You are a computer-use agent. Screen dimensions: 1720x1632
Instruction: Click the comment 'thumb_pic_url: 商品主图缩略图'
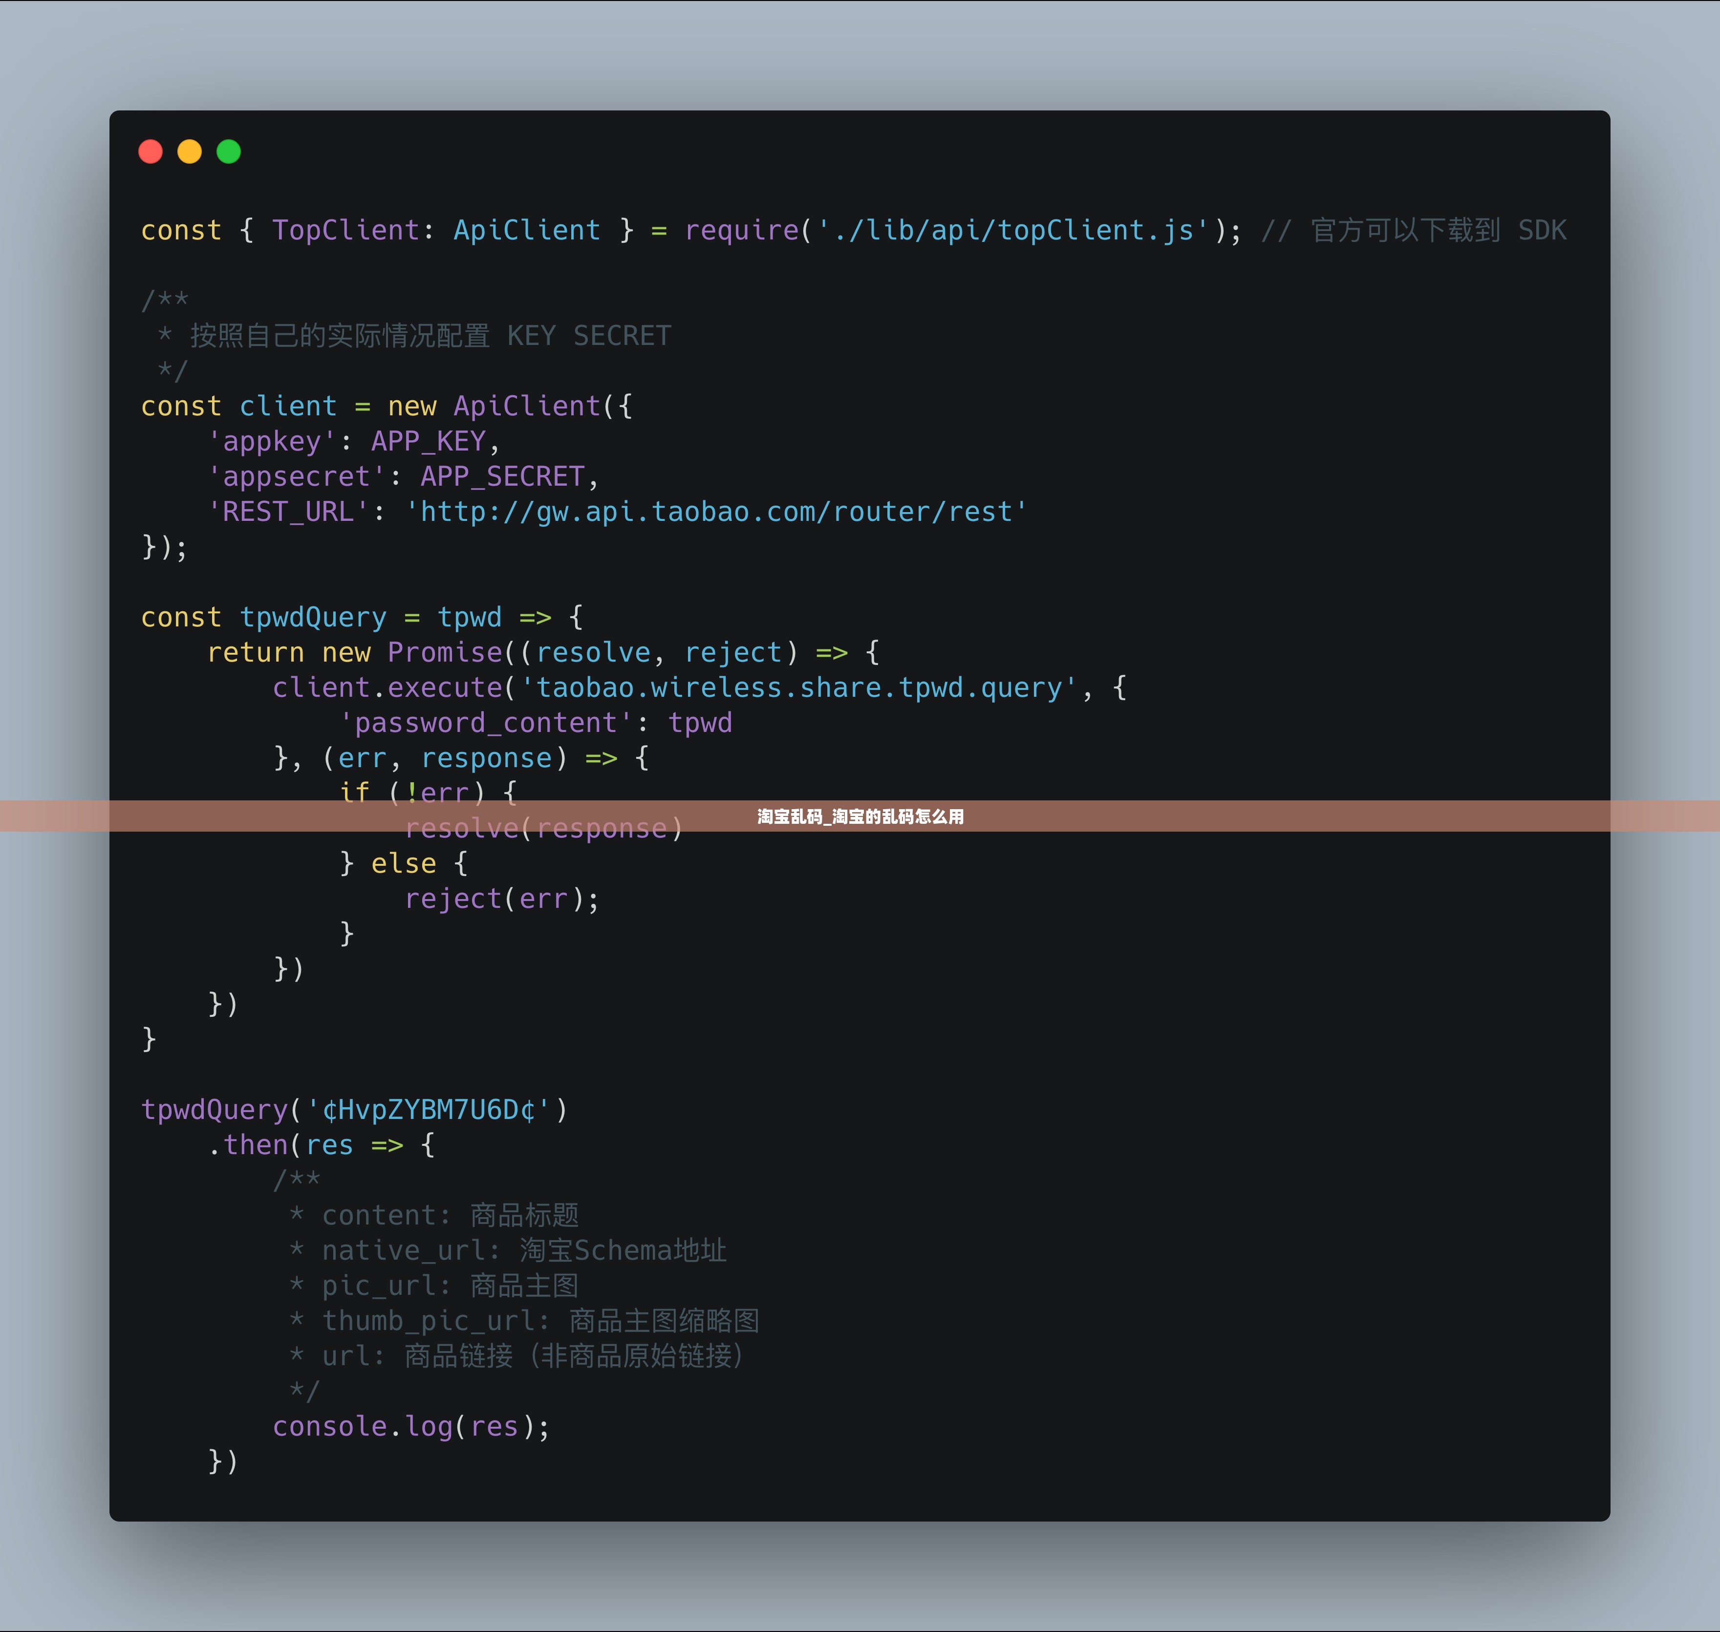540,1321
